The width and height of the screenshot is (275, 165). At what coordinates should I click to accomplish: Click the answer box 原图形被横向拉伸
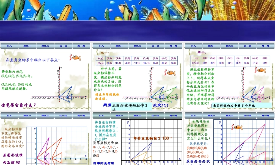(131, 107)
